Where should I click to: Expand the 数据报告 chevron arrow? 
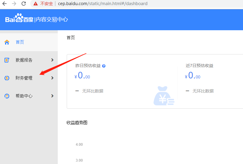[52, 60]
